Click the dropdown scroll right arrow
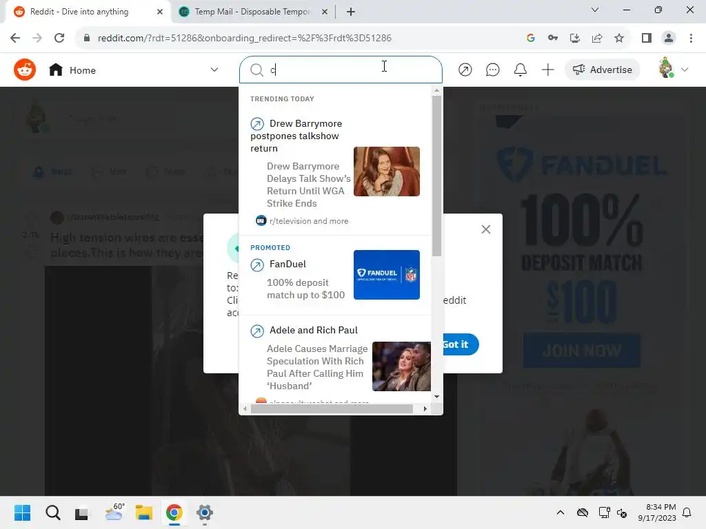This screenshot has height=529, width=706. pos(425,408)
